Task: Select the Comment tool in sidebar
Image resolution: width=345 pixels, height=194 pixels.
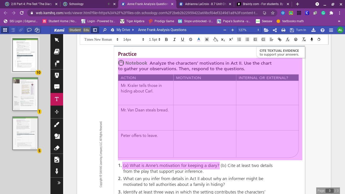Action: [57, 87]
